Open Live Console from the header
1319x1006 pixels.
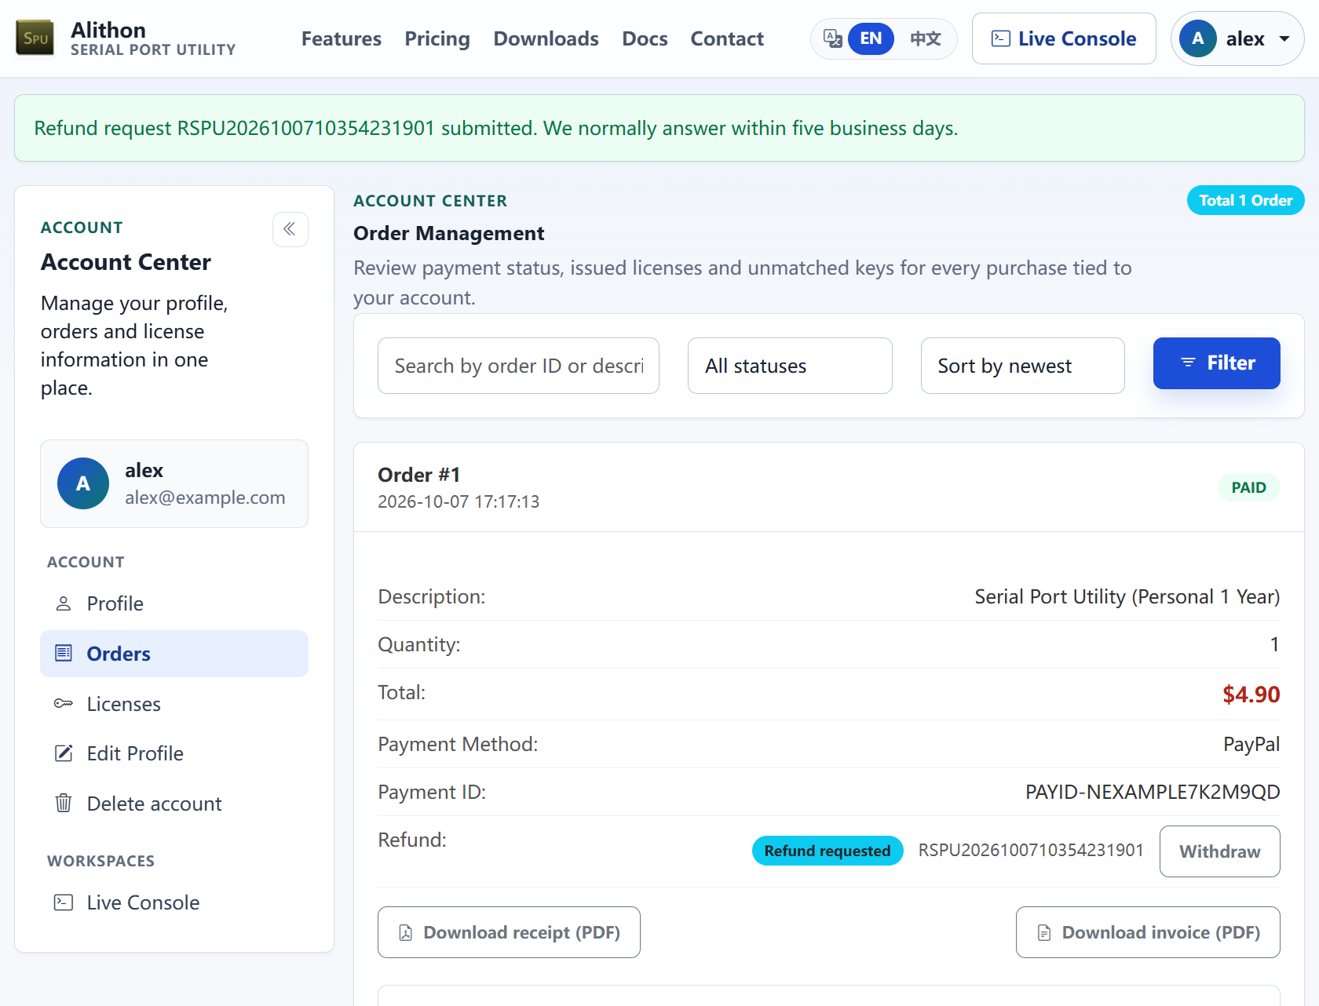pyautogui.click(x=1064, y=38)
